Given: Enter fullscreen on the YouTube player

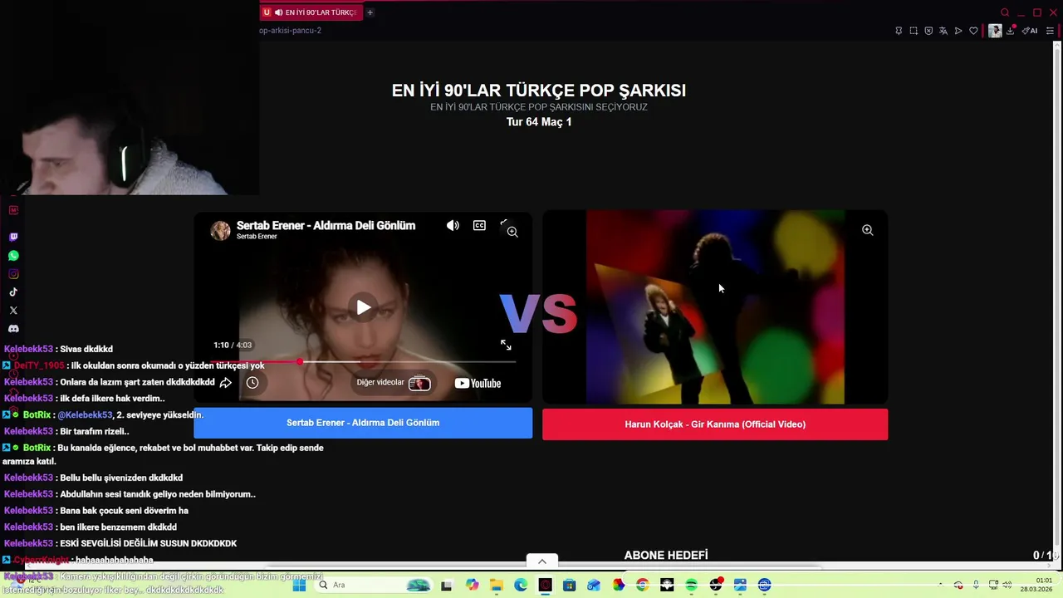Looking at the screenshot, I should [x=506, y=345].
